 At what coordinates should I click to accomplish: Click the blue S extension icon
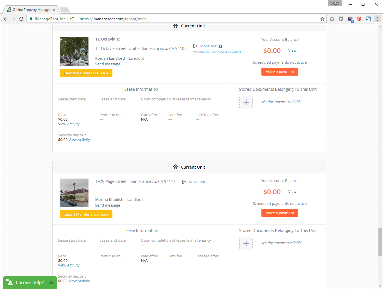click(368, 19)
